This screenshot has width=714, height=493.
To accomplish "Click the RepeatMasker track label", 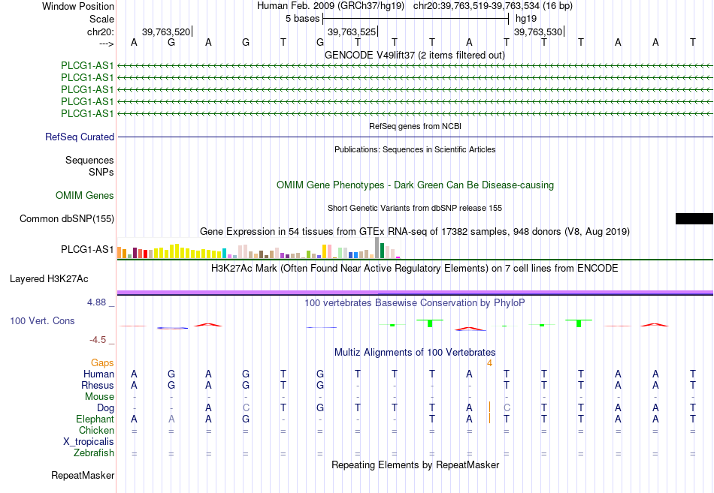I will [83, 476].
